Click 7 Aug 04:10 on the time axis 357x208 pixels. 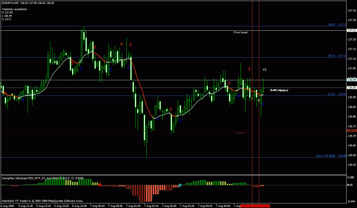(205, 206)
